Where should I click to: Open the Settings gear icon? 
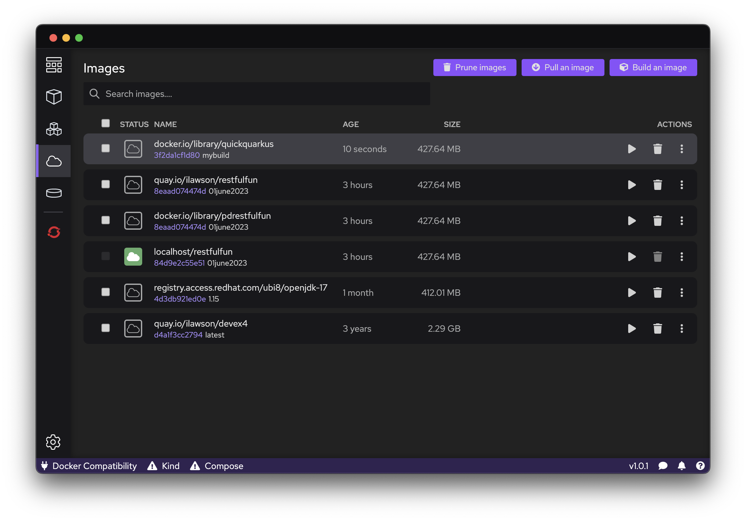tap(53, 442)
